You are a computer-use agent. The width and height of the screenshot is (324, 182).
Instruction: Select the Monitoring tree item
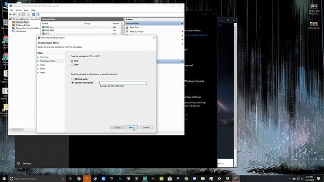21,31
